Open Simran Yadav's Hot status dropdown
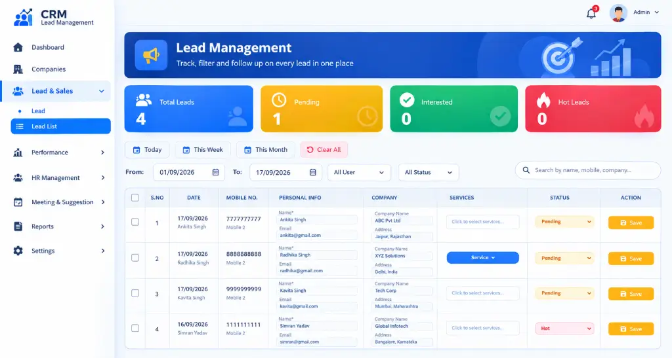This screenshot has width=672, height=358. point(564,329)
